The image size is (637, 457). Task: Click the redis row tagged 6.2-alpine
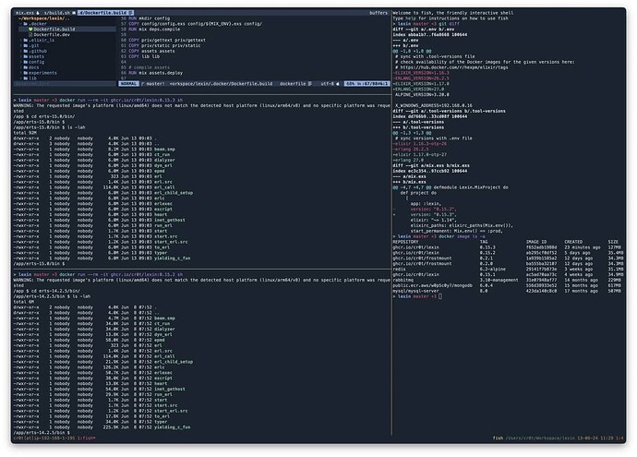point(507,269)
